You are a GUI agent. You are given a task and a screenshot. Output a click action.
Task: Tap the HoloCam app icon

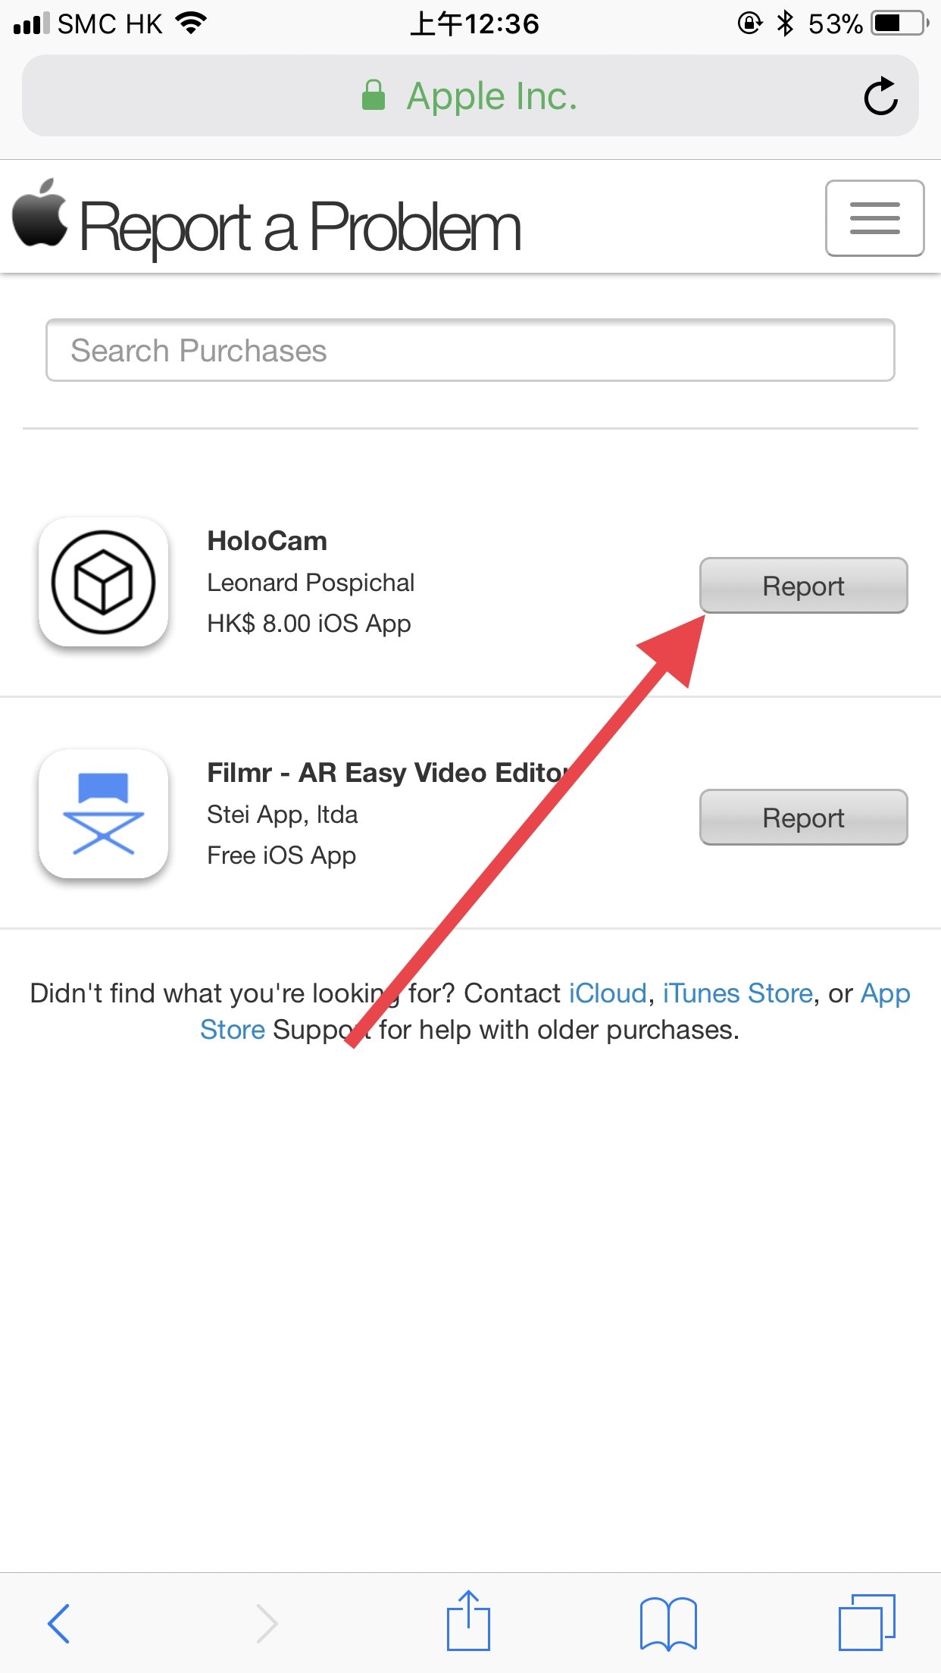click(104, 582)
